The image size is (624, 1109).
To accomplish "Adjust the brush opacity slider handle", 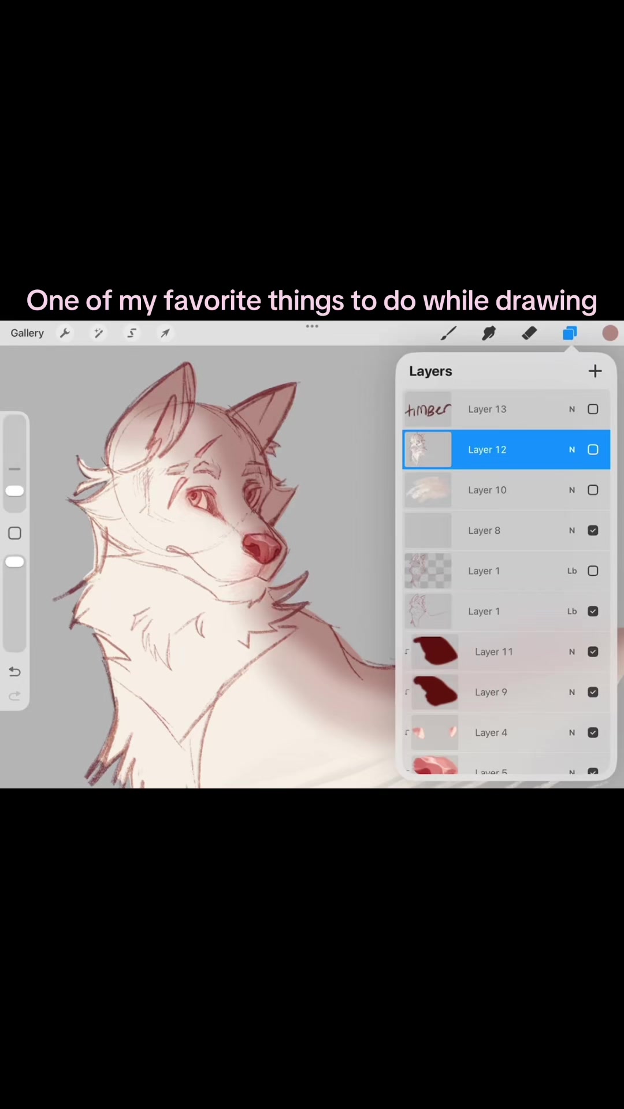I will coord(15,562).
